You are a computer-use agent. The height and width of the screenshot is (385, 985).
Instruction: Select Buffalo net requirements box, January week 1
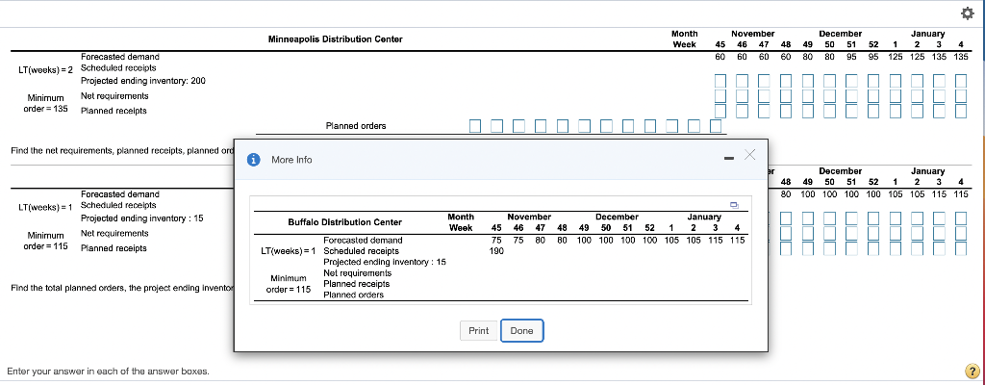tap(896, 233)
